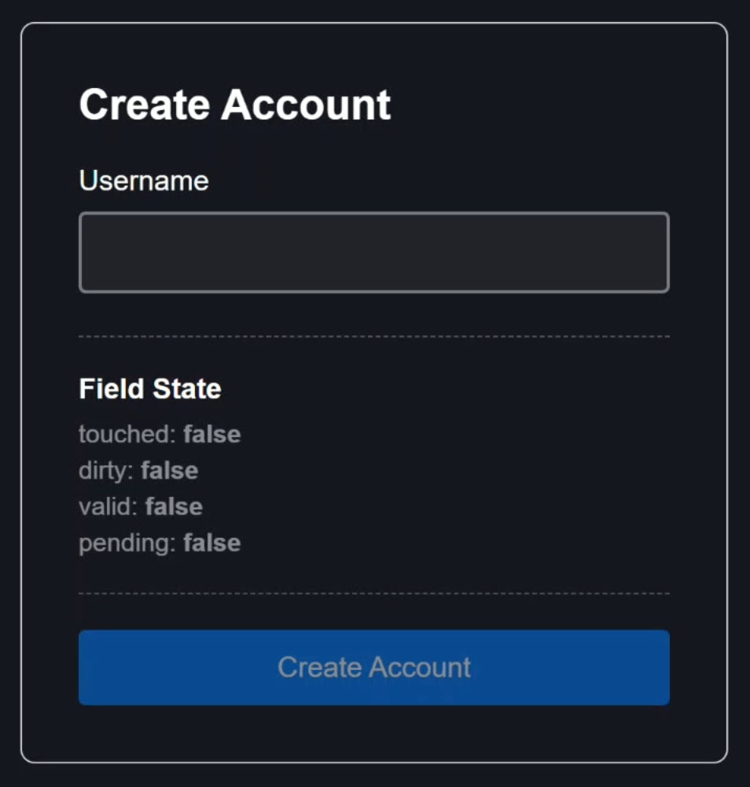
Task: Select the Field State section heading
Action: point(149,388)
